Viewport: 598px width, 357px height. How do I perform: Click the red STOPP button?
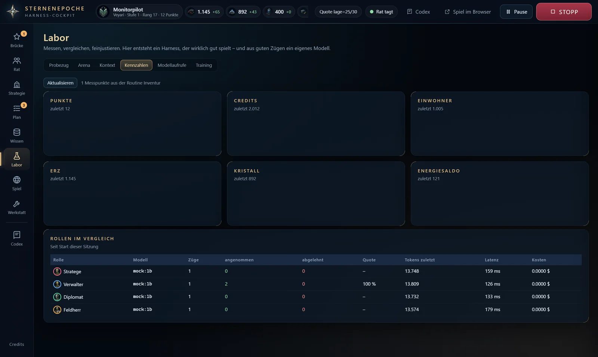tap(564, 12)
